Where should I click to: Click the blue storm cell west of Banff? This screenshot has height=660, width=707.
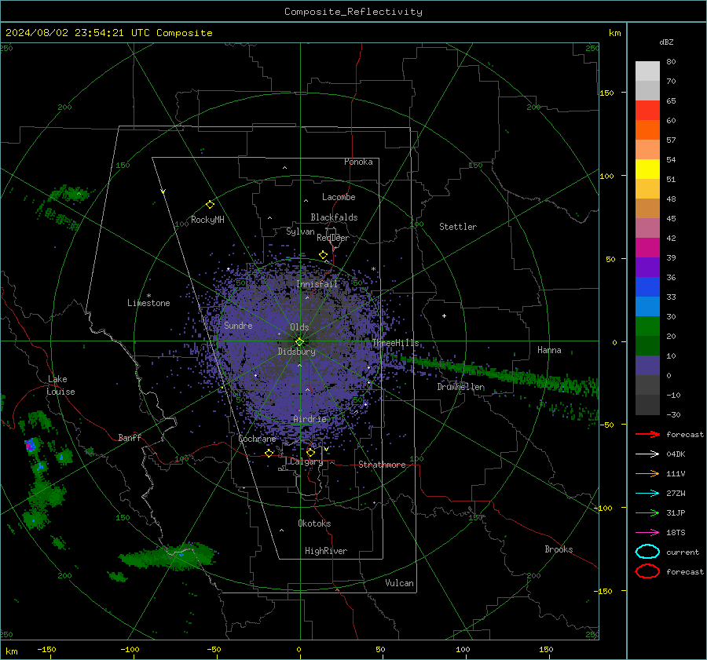coord(30,445)
